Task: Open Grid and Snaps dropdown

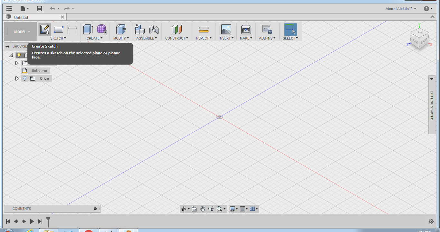Action: click(244, 209)
